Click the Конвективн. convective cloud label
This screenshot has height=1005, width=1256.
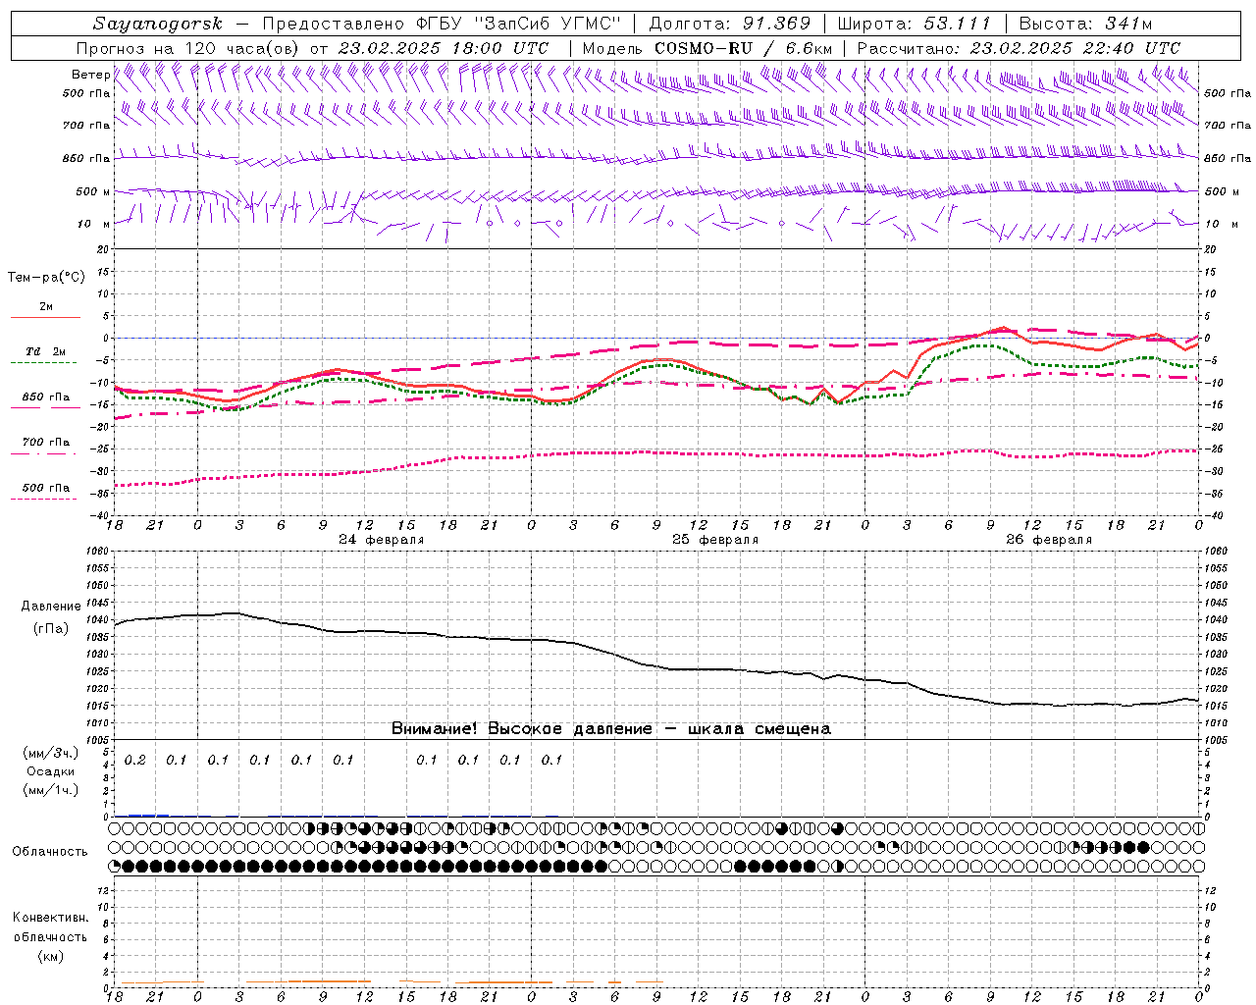click(x=51, y=918)
